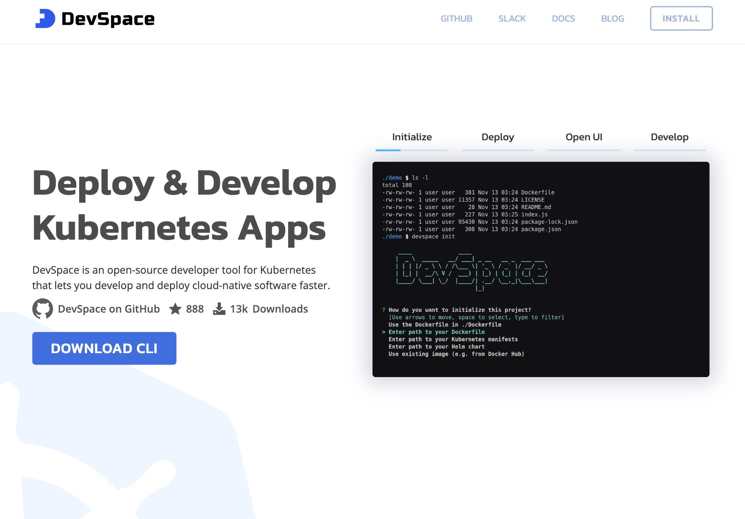The height and width of the screenshot is (519, 745).
Task: Click 'Enter path to your Helm chart' line
Action: click(x=437, y=347)
